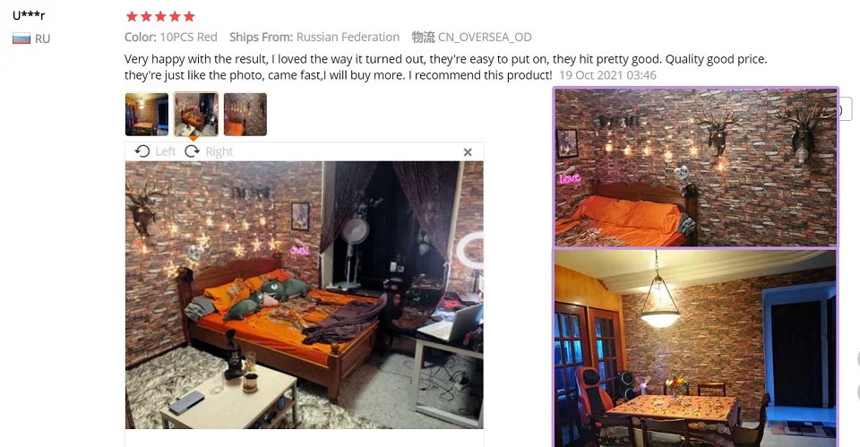Click the Russian flag icon beside RU
Viewport: 860px width, 447px height.
click(21, 39)
